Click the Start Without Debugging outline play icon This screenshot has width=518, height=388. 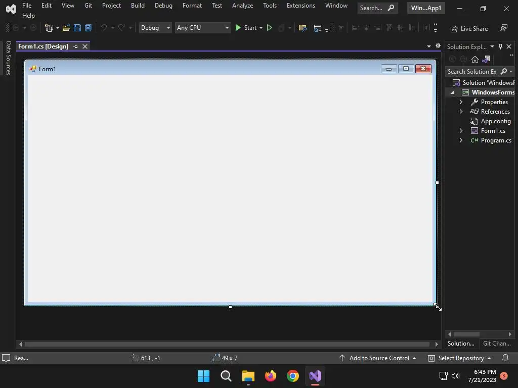[x=270, y=28]
